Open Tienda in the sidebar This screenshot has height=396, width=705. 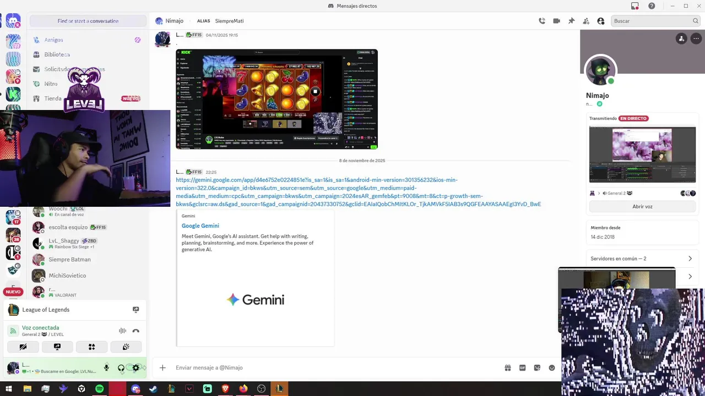88,98
